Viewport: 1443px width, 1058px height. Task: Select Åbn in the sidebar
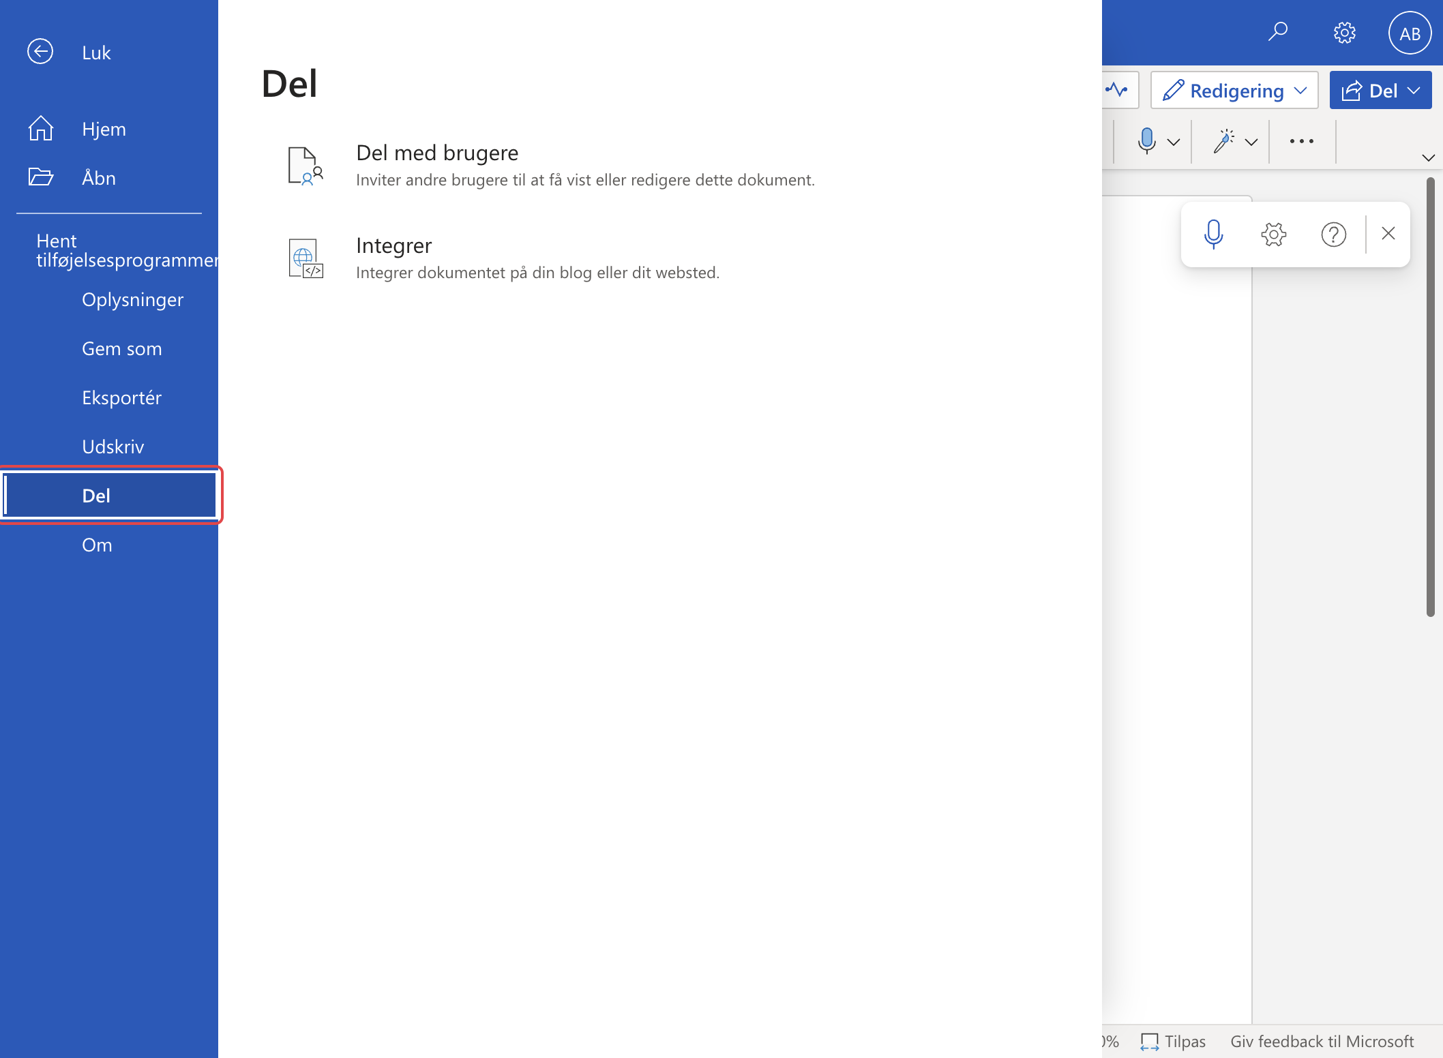coord(99,178)
